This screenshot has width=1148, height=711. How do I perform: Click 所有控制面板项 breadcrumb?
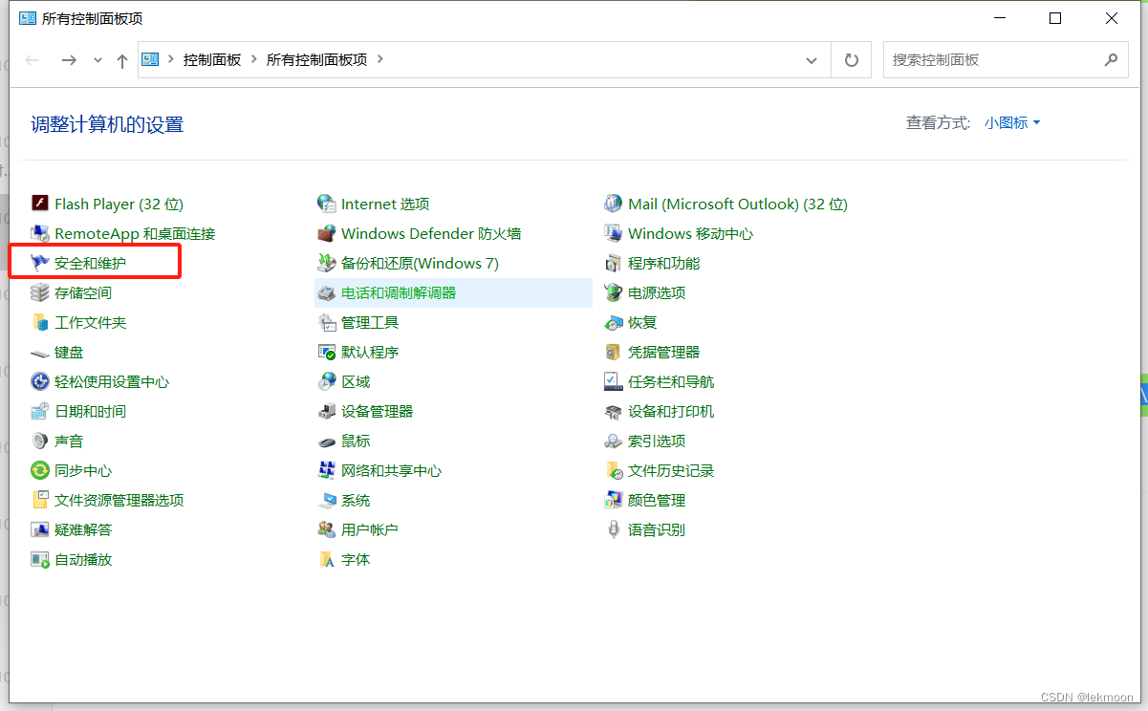click(x=316, y=59)
